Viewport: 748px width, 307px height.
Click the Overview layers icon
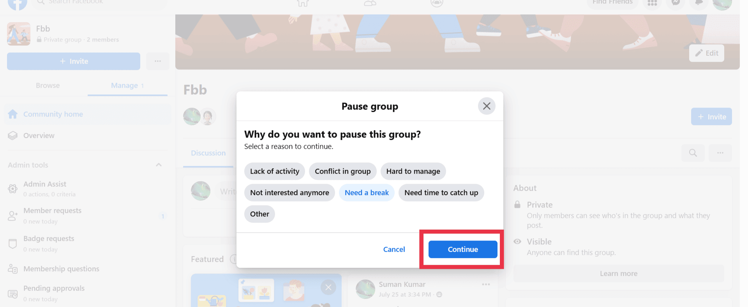click(x=13, y=136)
